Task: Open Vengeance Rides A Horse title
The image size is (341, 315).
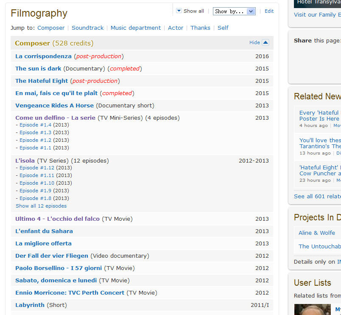Action: tap(54, 106)
